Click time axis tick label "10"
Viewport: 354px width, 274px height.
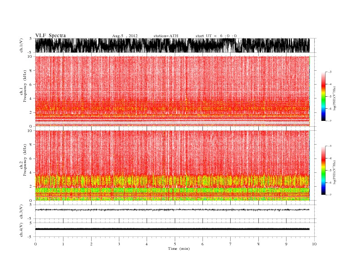pos(314,244)
